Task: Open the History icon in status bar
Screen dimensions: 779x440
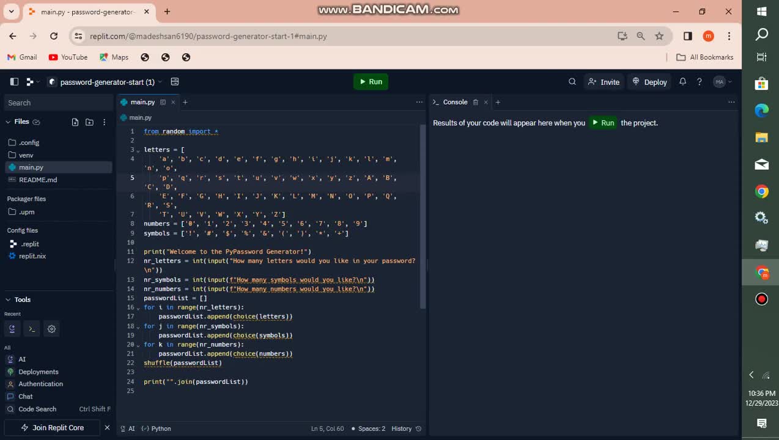Action: [x=418, y=428]
